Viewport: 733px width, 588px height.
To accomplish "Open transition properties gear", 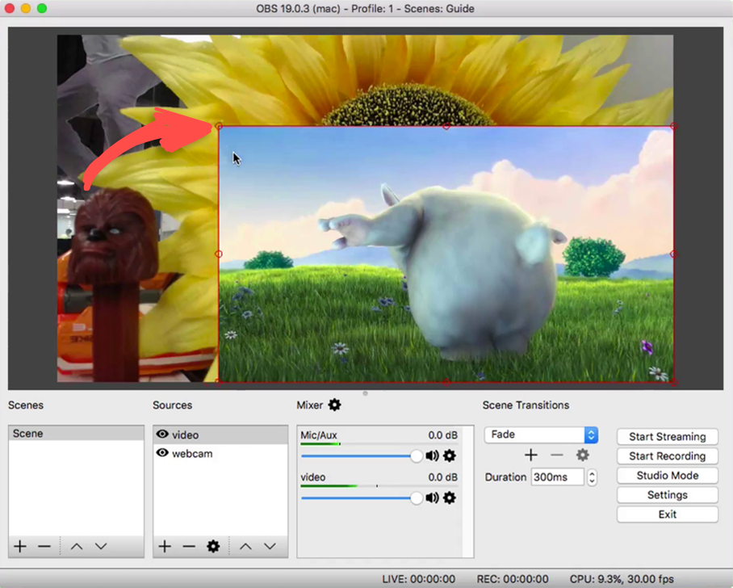I will pyautogui.click(x=583, y=456).
